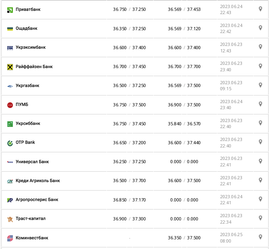The image size is (269, 249).
Task: Click the OTP Bank logo icon
Action: click(10, 143)
